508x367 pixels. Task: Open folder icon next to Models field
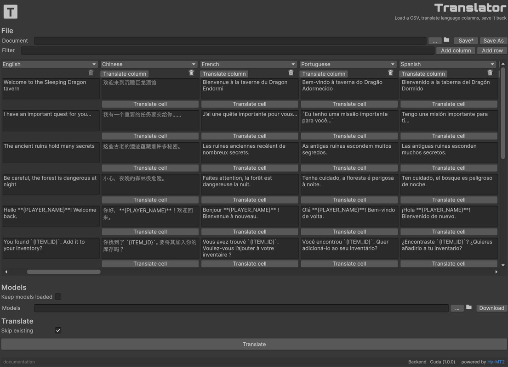(469, 307)
